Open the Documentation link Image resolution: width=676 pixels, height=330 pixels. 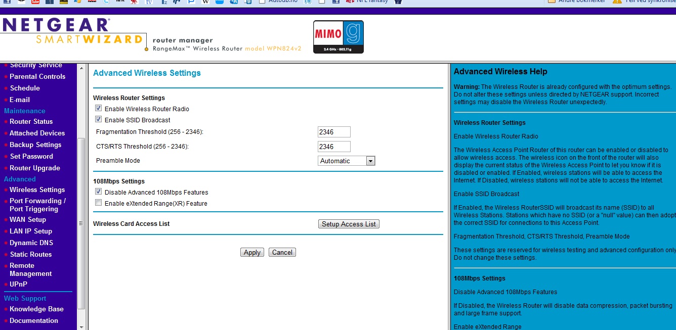tap(34, 320)
